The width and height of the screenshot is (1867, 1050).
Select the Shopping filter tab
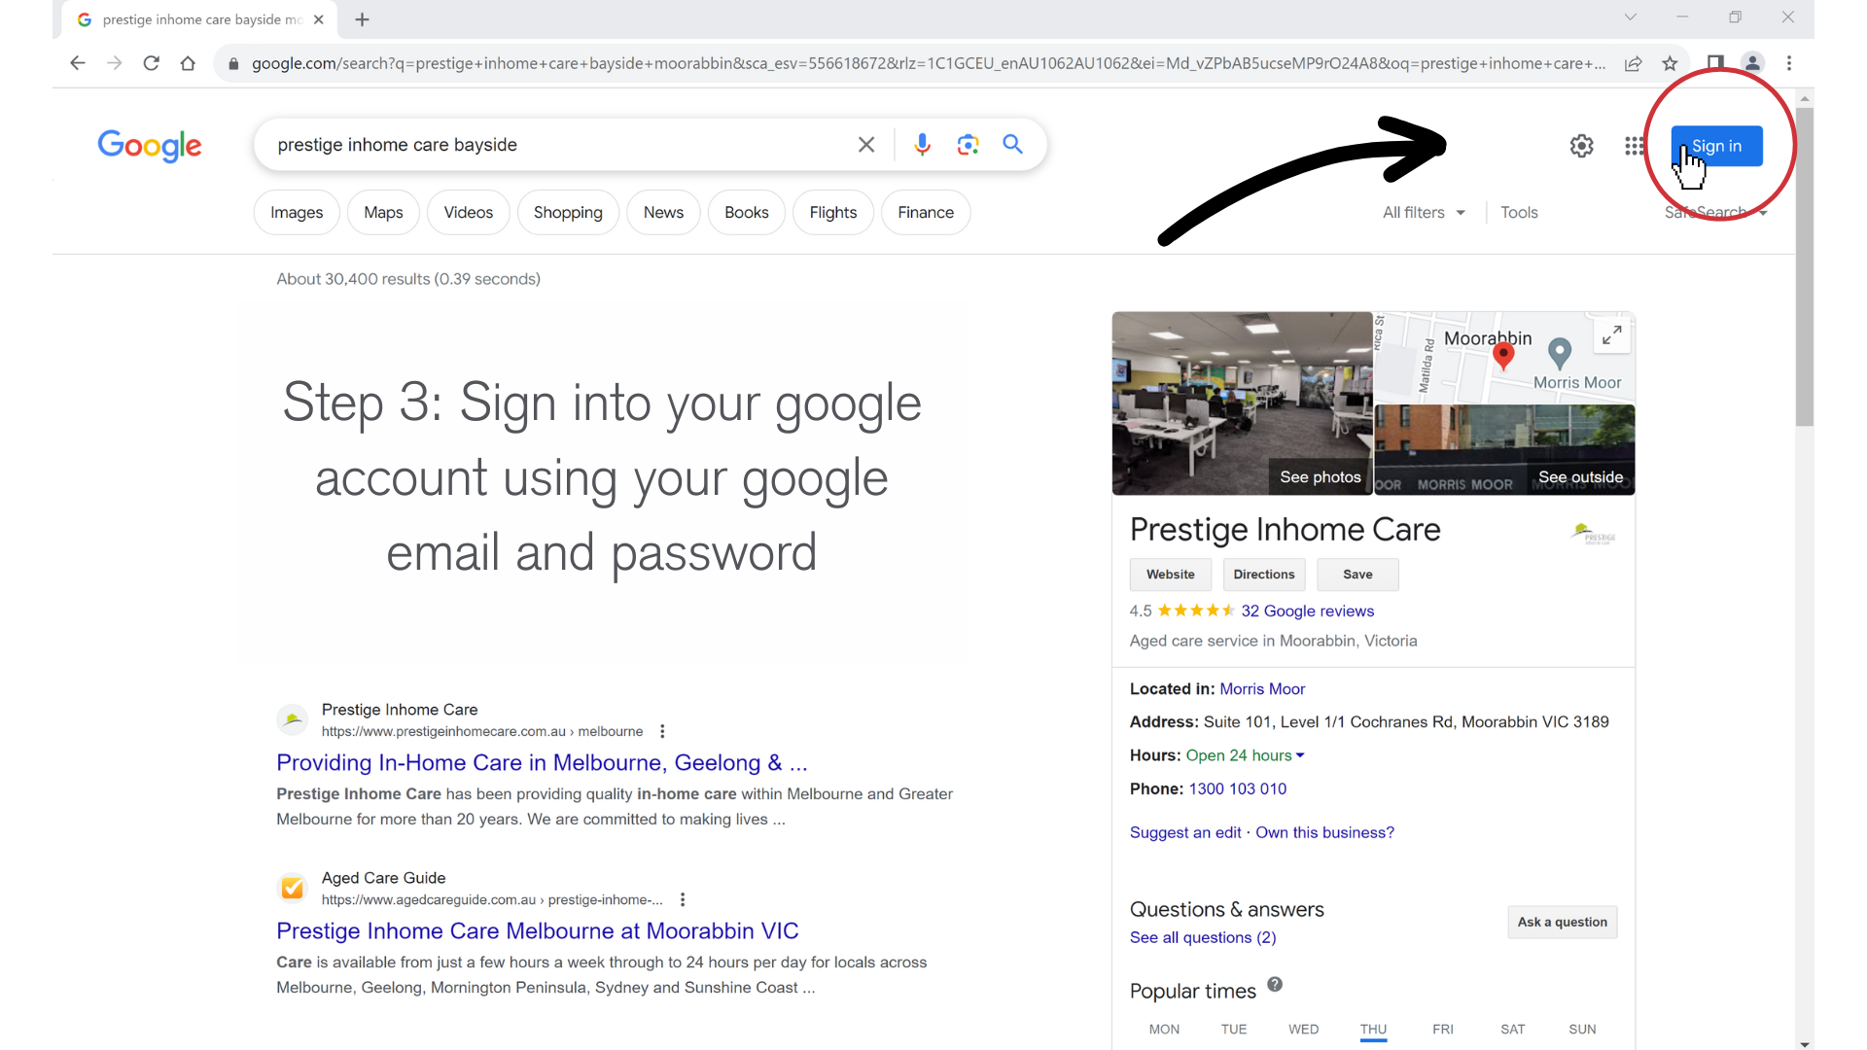click(568, 213)
